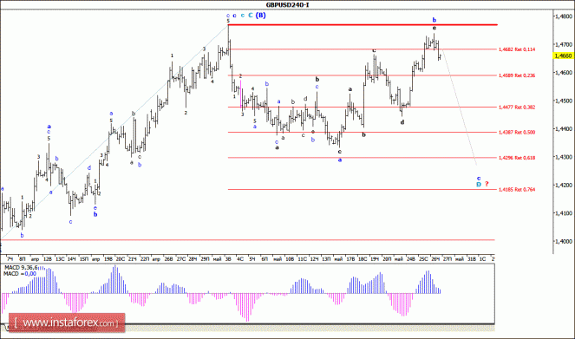Viewport: 575px width, 339px height.
Task: Click the 26Ч date on time axis
Action: click(x=435, y=259)
